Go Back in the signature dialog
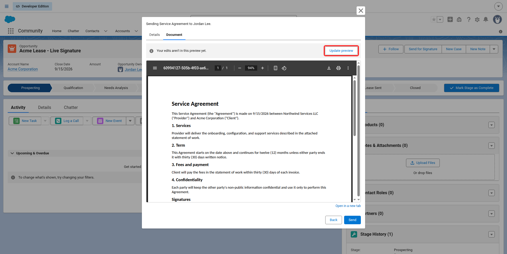This screenshot has width=507, height=254. pos(333,220)
